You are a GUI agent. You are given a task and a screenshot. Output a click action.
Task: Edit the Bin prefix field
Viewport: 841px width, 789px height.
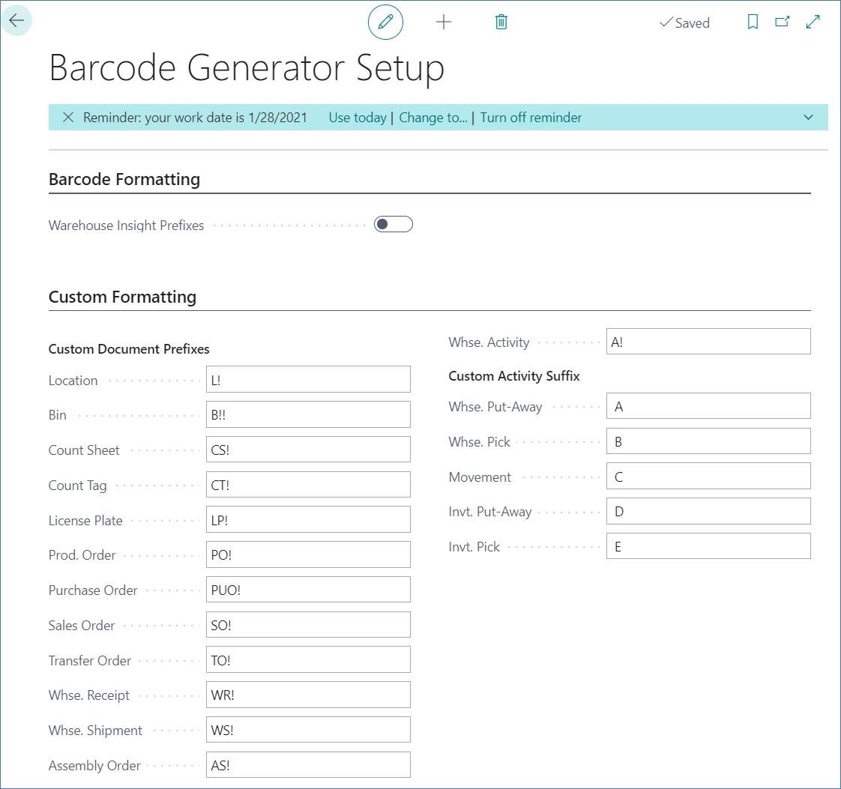tap(308, 414)
